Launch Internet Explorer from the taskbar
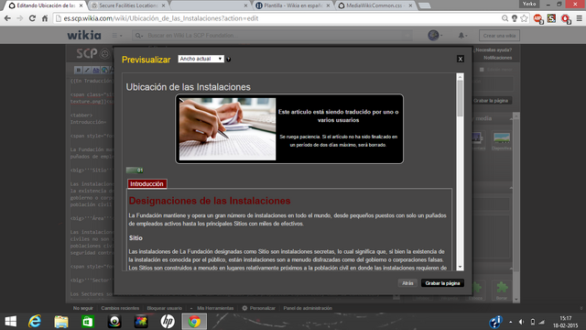Viewport: 586px width, 330px height. (x=35, y=322)
